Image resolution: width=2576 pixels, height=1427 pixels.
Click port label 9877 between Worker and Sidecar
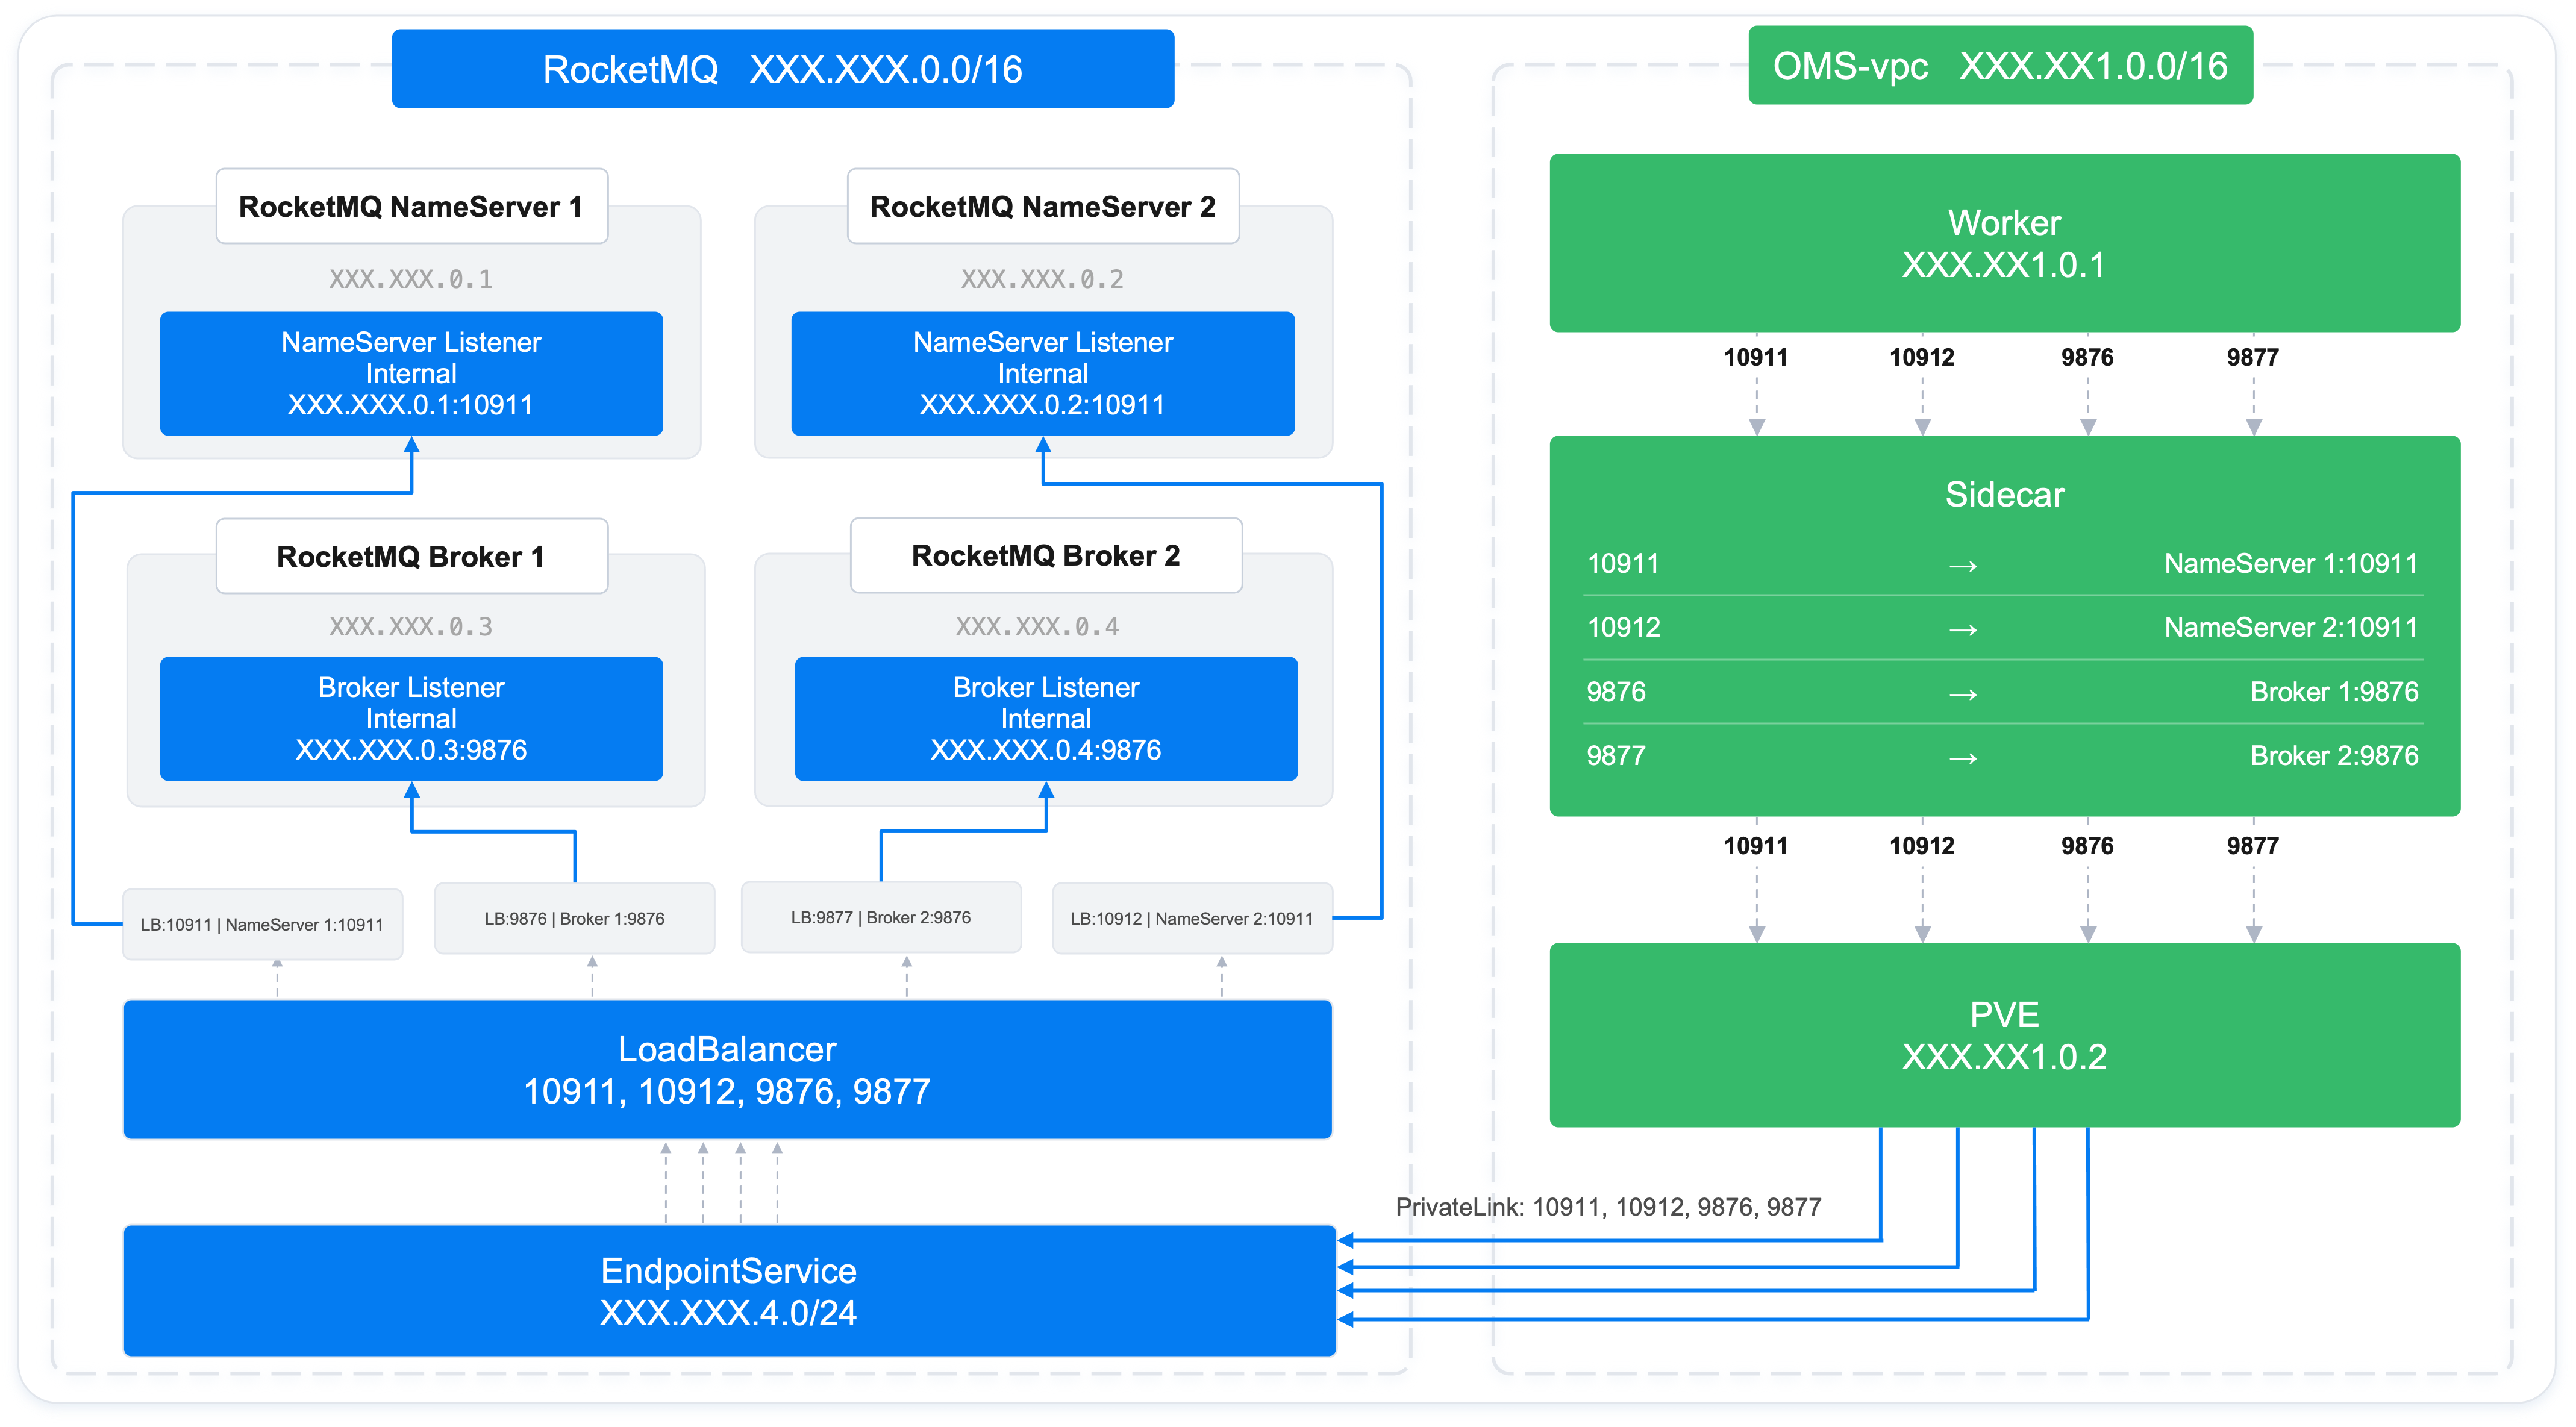click(2252, 357)
